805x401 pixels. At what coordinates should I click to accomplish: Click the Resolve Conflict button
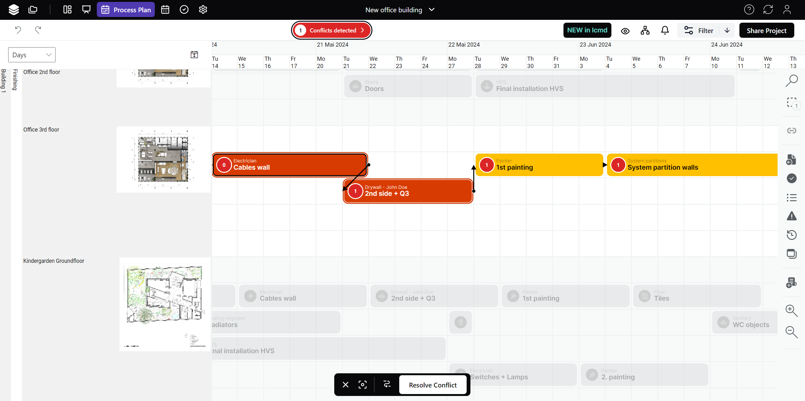coord(433,385)
